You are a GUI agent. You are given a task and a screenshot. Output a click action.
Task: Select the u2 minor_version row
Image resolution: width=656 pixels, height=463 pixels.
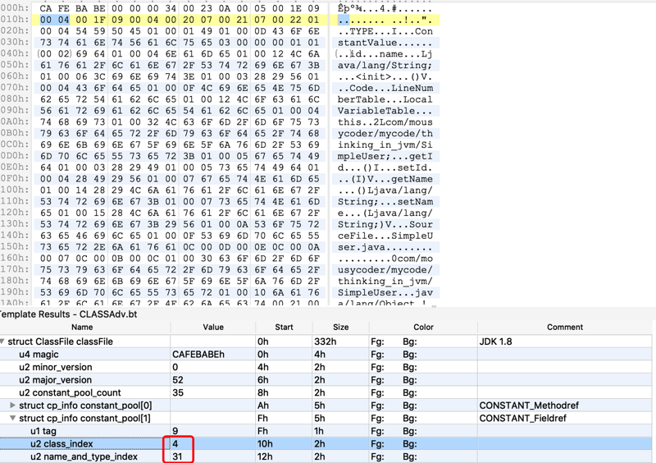(326, 367)
